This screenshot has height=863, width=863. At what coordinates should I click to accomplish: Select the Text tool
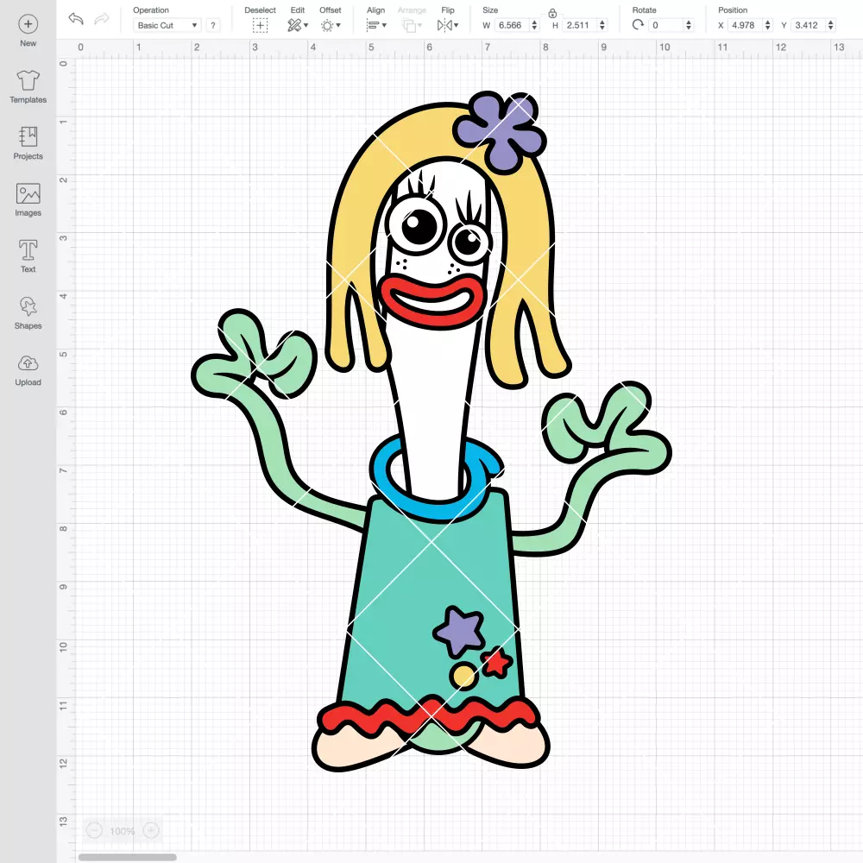point(28,256)
